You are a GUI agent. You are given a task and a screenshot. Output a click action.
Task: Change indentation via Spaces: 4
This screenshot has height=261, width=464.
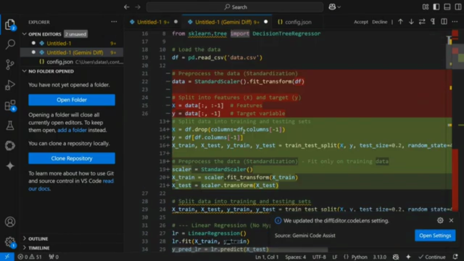pos(295,257)
